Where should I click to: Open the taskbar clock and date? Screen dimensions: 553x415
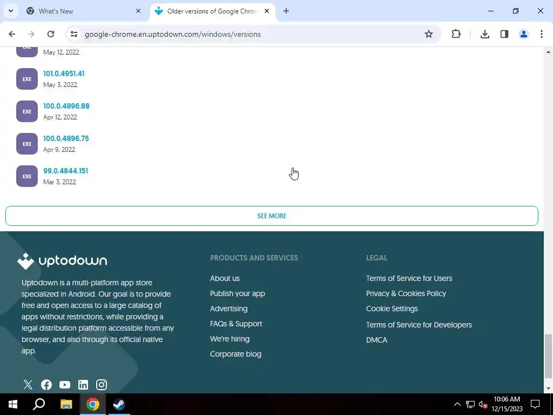[x=507, y=404]
